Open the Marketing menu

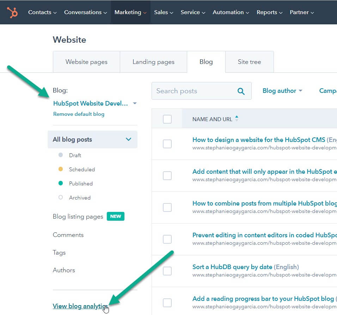[x=130, y=12]
